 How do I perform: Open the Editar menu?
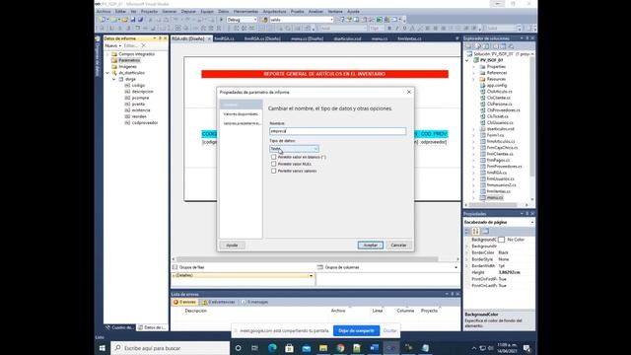[x=120, y=12]
